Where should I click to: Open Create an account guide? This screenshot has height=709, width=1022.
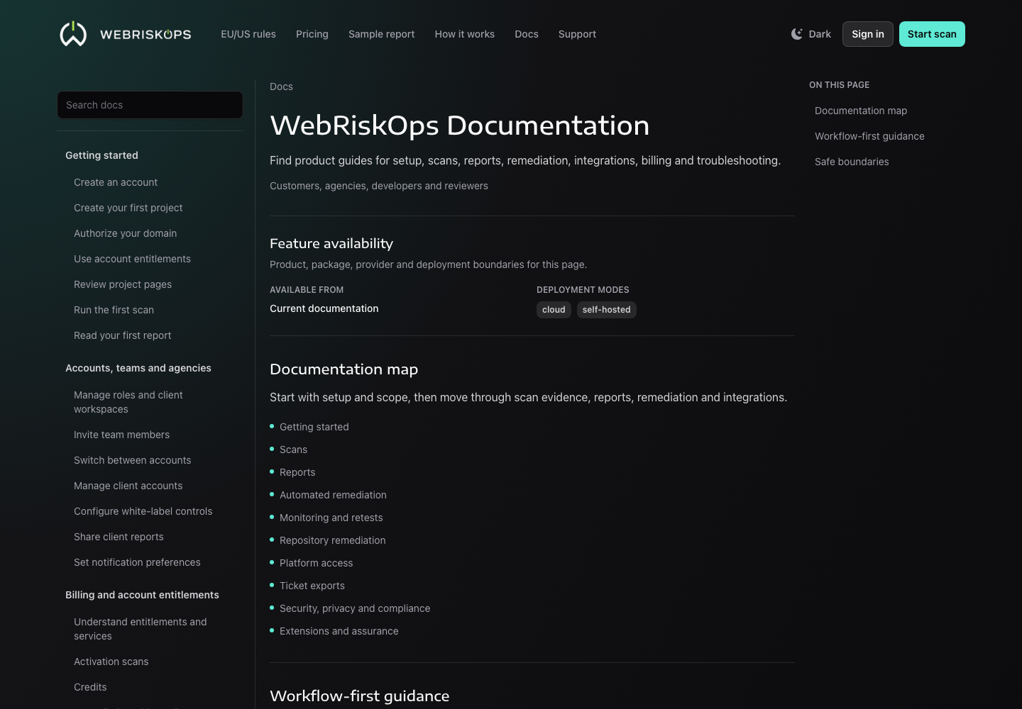[116, 182]
